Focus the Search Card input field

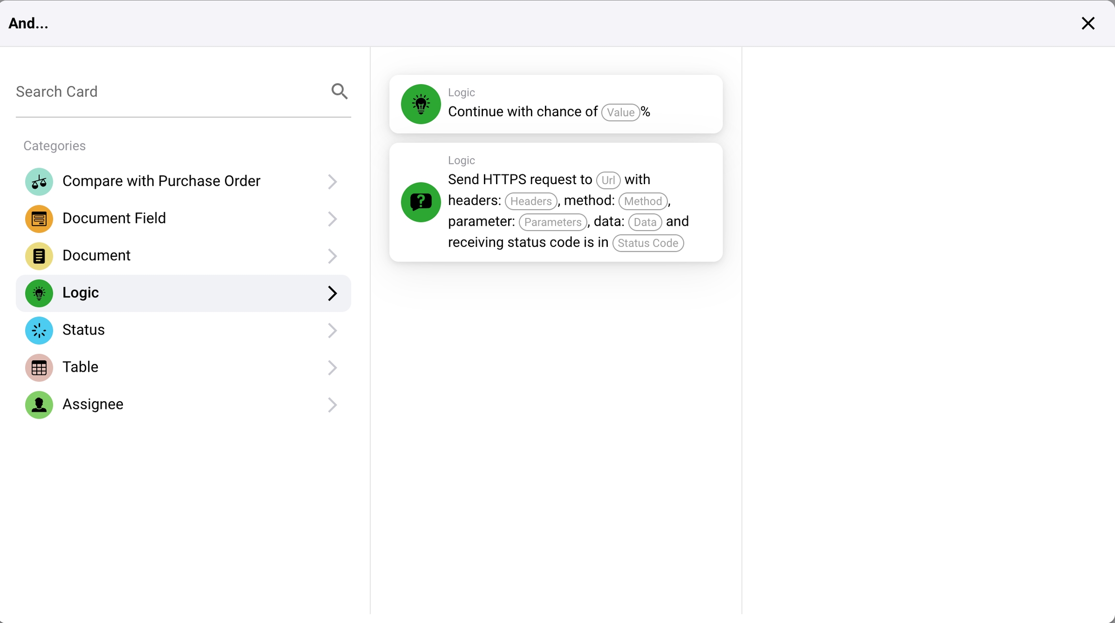coord(169,92)
